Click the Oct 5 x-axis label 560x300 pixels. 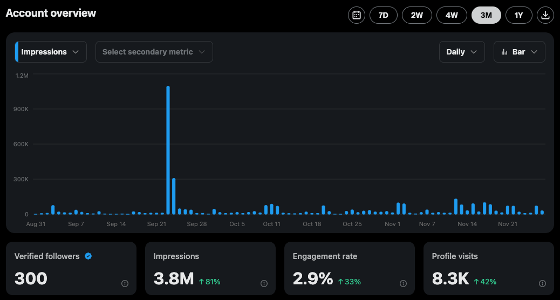coord(237,224)
